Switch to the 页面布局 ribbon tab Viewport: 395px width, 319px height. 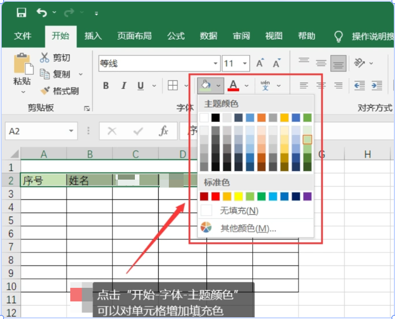tap(134, 36)
